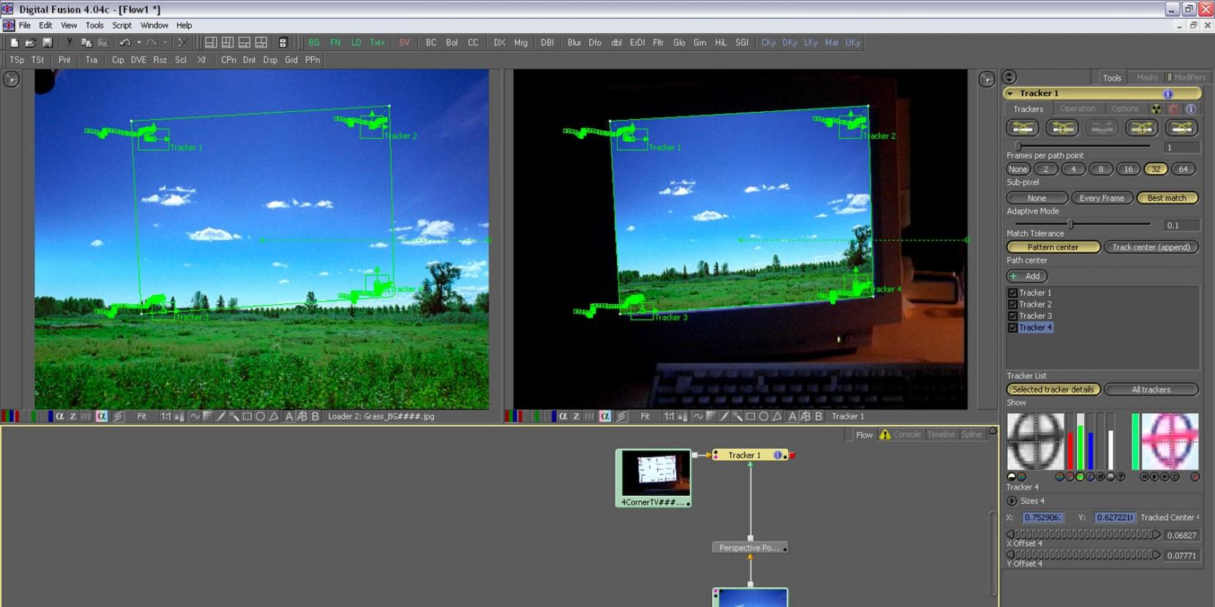Click the Undo arrow icon

pos(125,42)
